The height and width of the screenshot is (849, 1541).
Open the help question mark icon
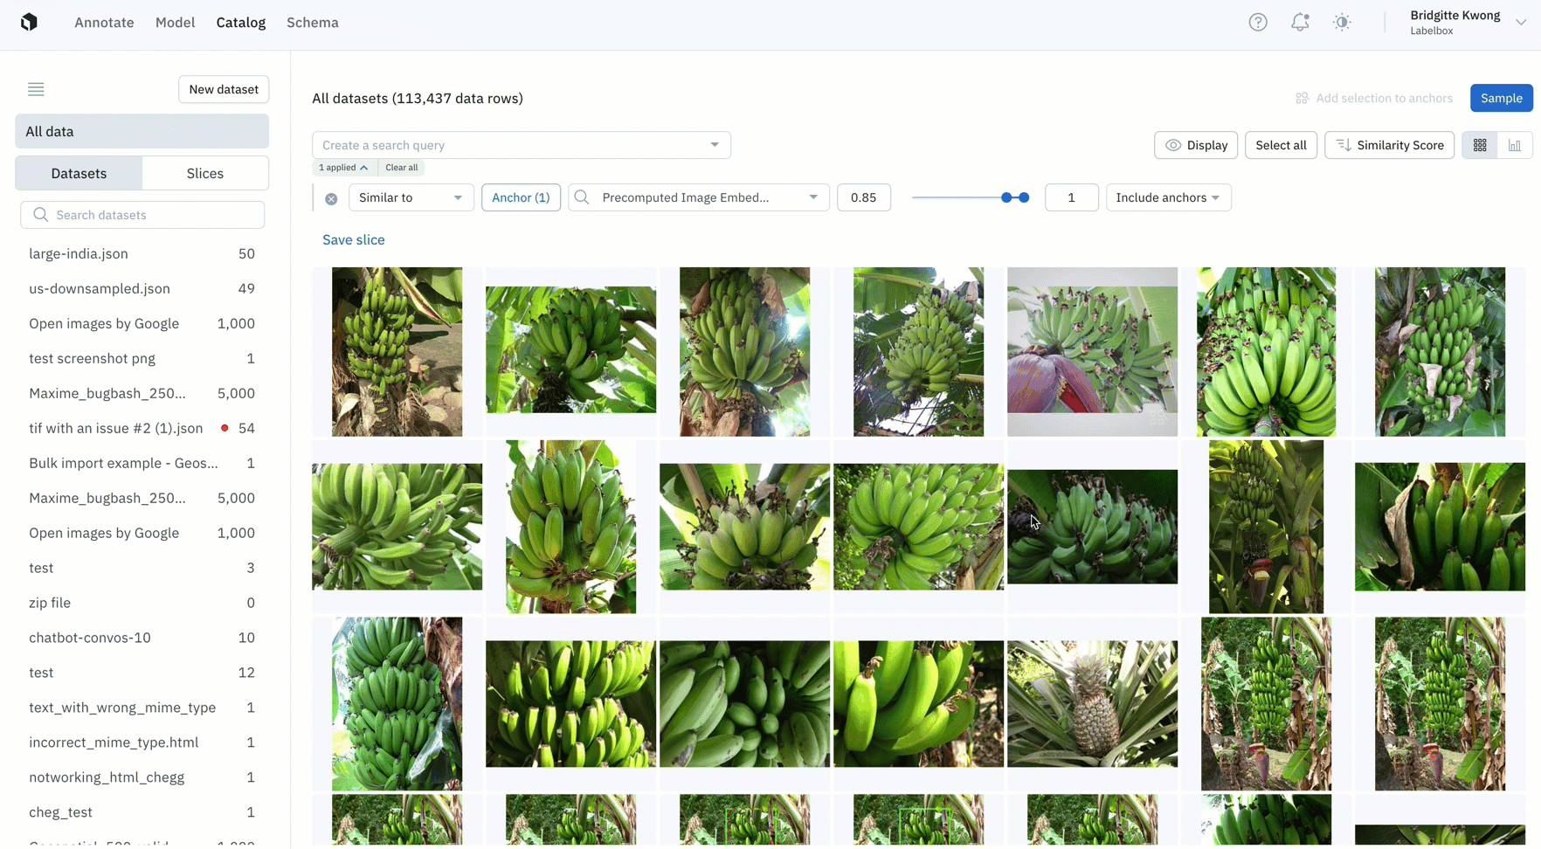(x=1258, y=23)
